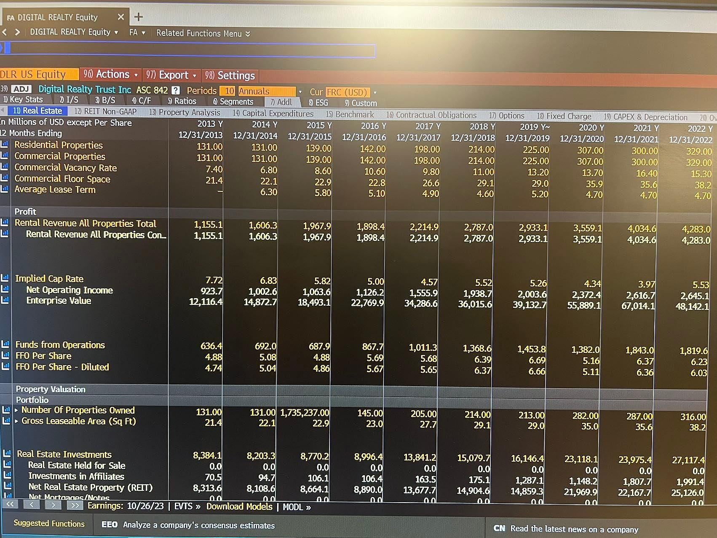Image resolution: width=717 pixels, height=538 pixels.
Task: Open chart icon for Net Real Estate Property (REIT)
Action: (x=7, y=487)
